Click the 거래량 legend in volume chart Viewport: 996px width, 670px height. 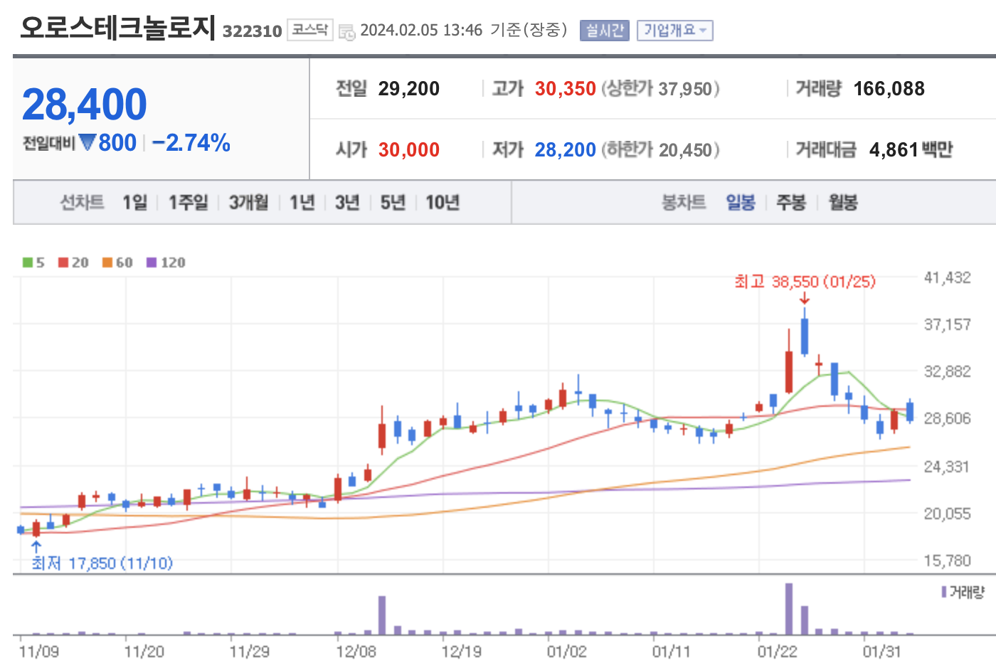963,592
